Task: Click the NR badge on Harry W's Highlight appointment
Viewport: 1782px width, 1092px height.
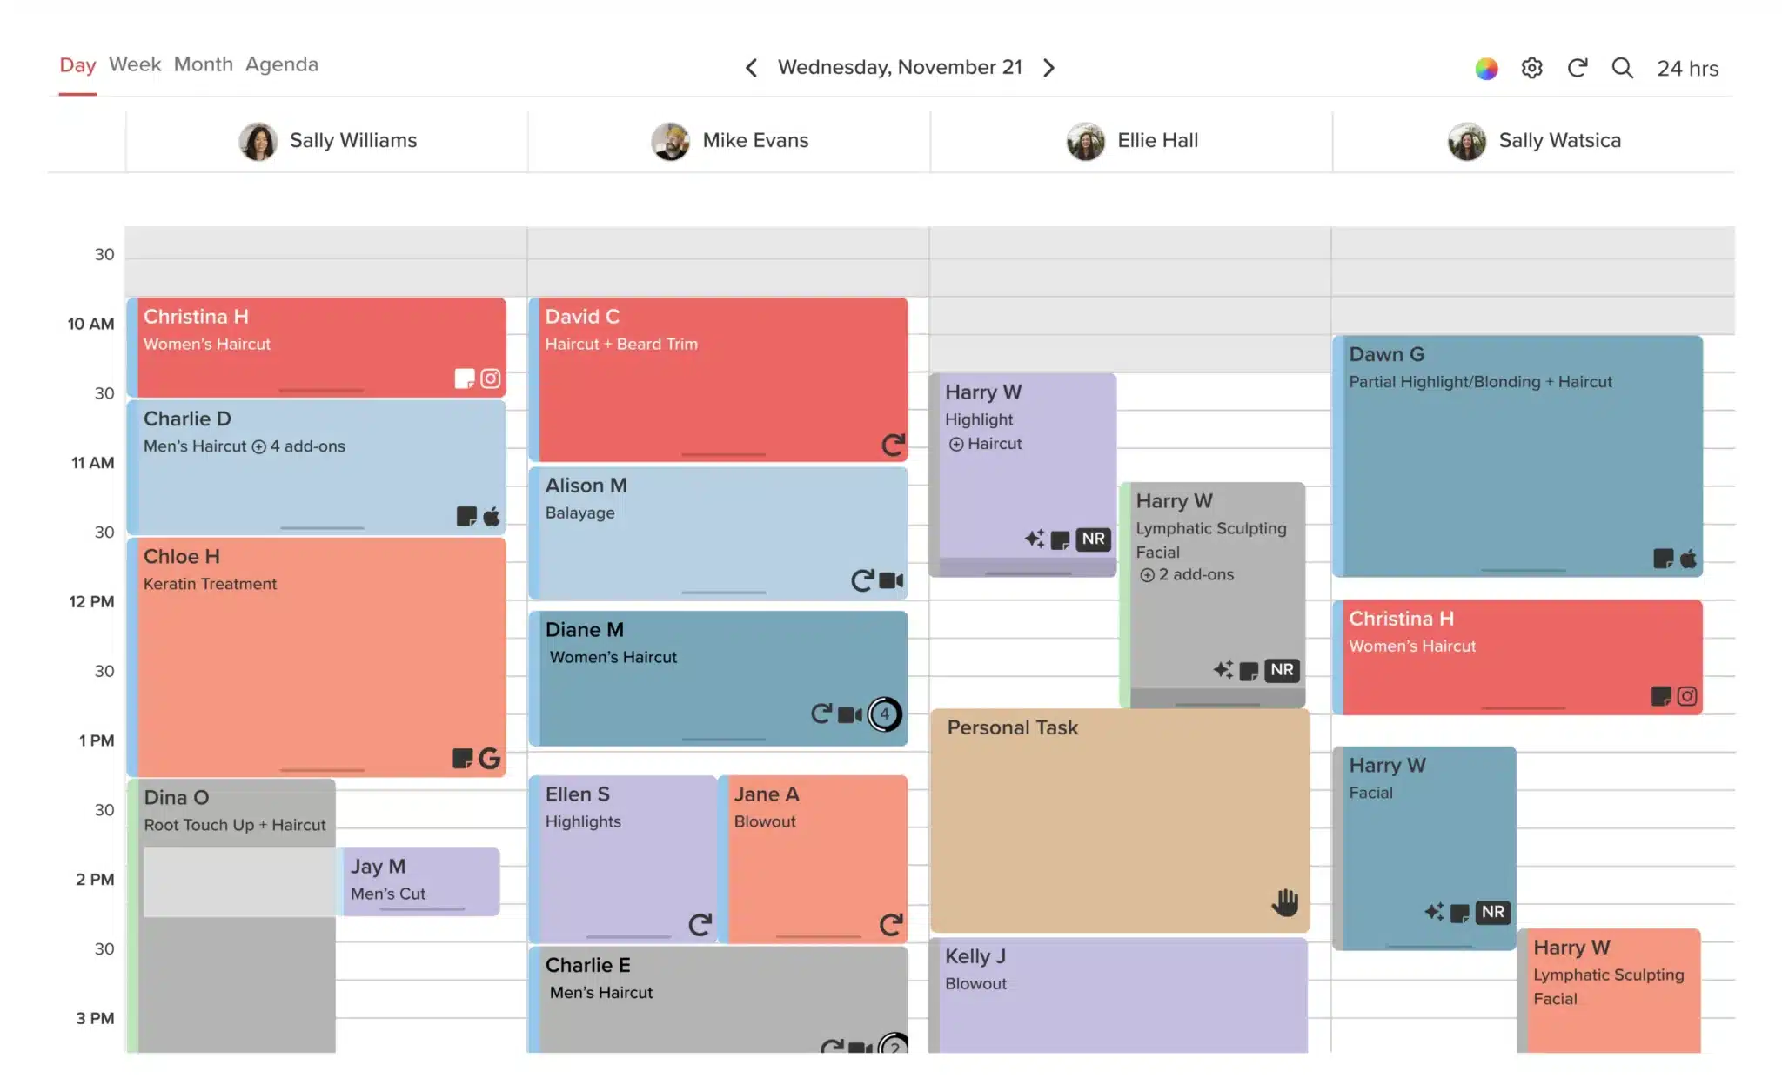Action: 1093,539
